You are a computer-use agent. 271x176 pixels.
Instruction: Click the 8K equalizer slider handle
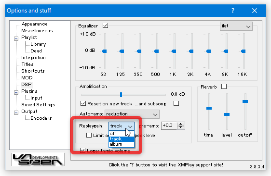coord(226,51)
